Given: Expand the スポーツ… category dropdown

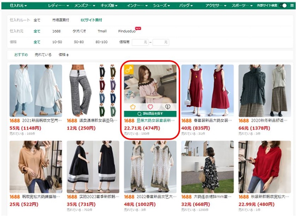Looking at the screenshot, I should click(x=242, y=6).
